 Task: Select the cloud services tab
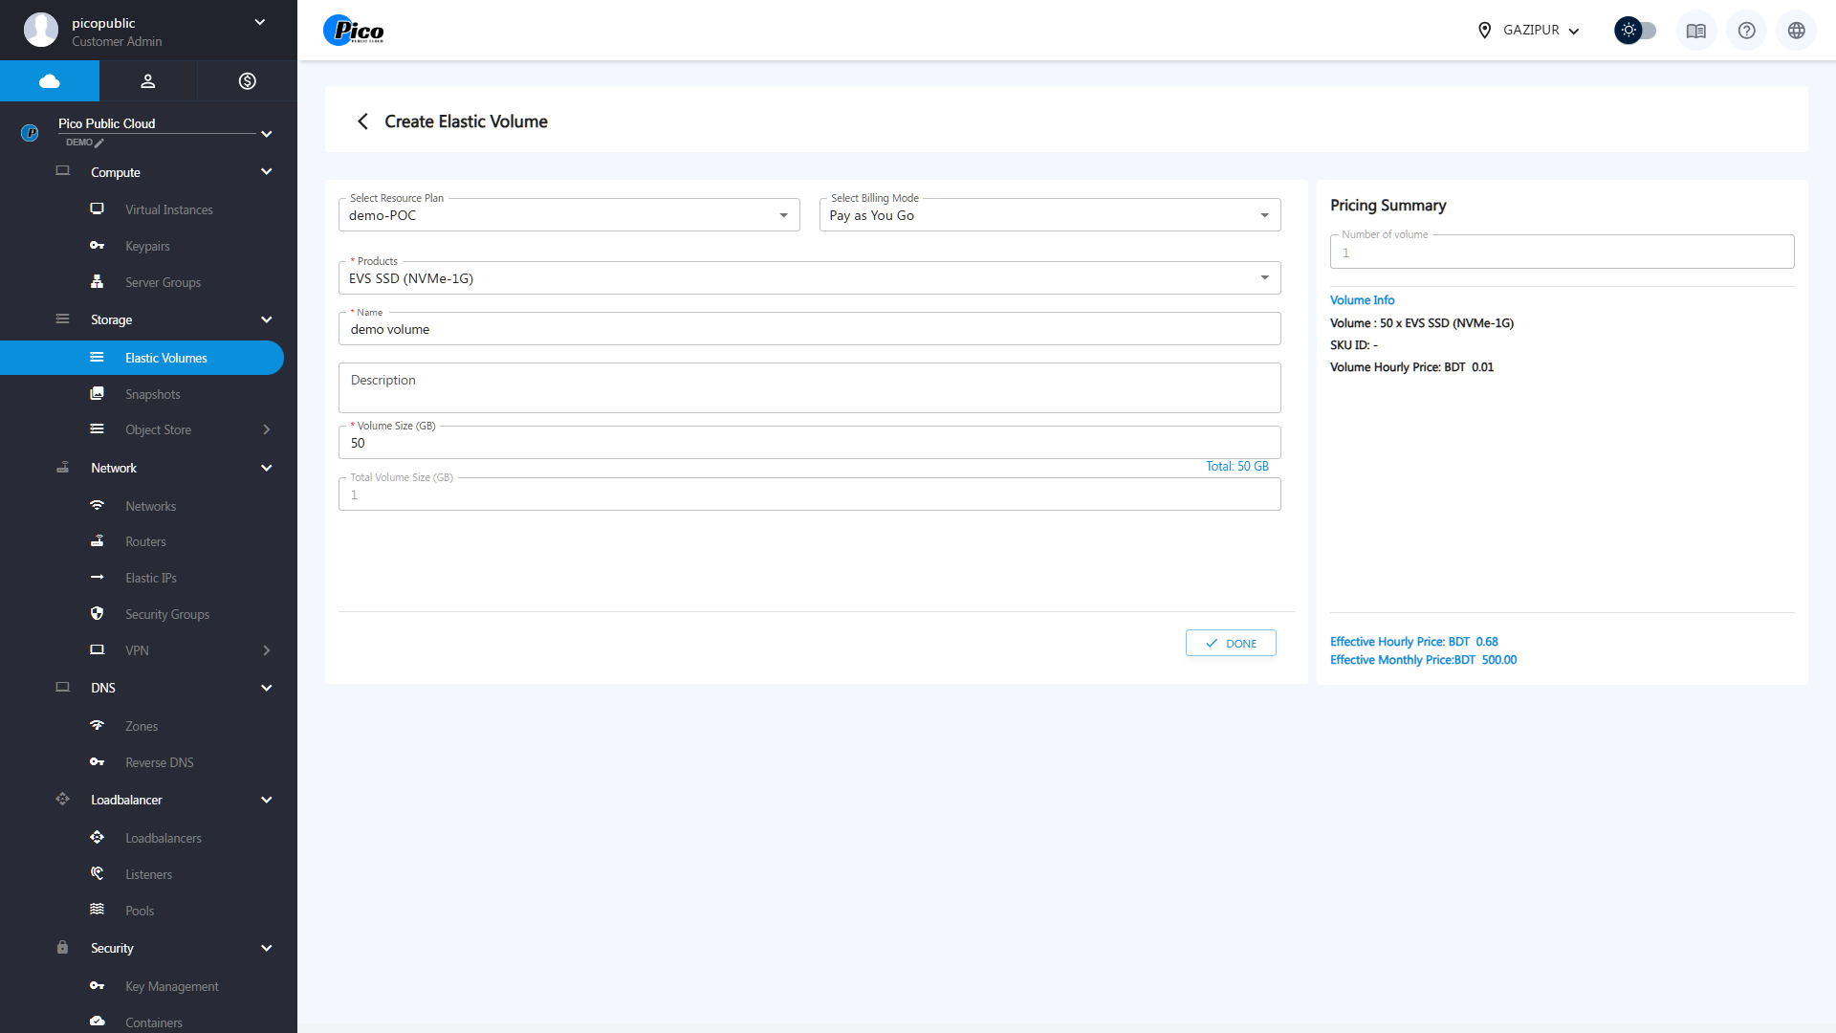(x=50, y=81)
